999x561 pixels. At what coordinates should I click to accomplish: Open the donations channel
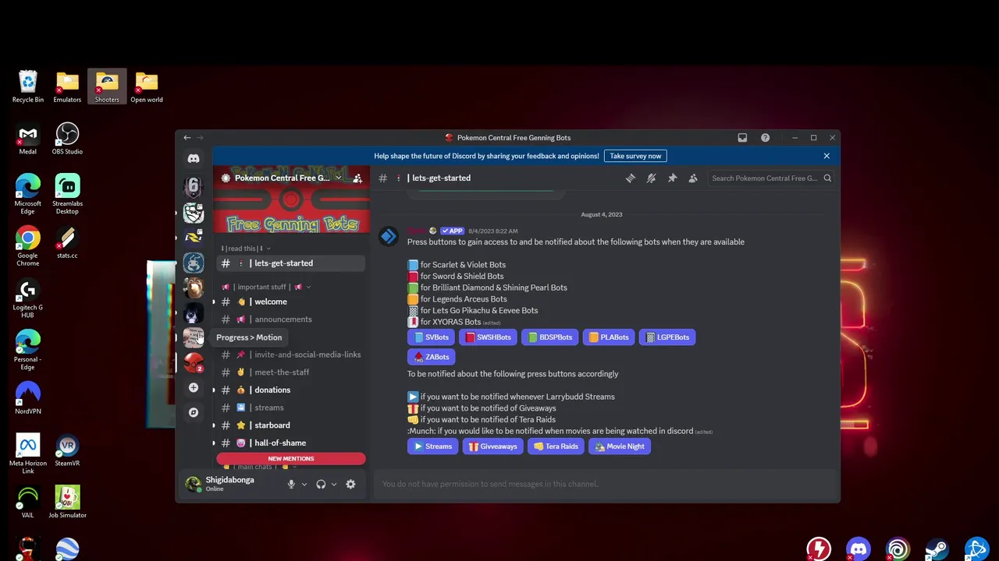290,390
